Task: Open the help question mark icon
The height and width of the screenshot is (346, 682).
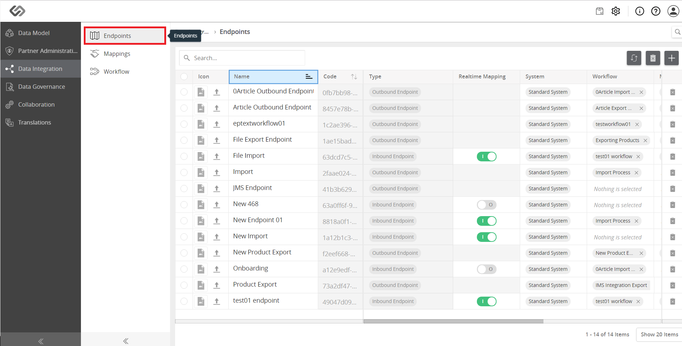Action: (x=656, y=11)
